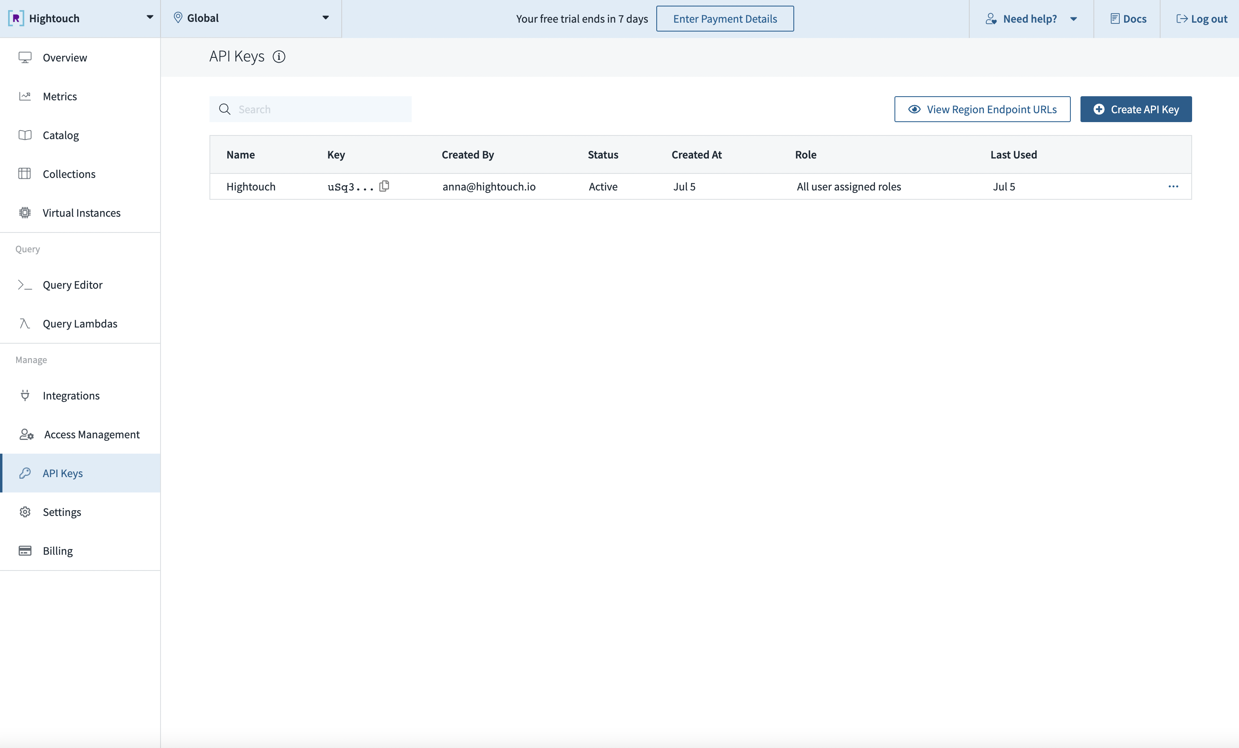Viewport: 1239px width, 748px height.
Task: Click the Metrics chart icon
Action: pos(25,96)
